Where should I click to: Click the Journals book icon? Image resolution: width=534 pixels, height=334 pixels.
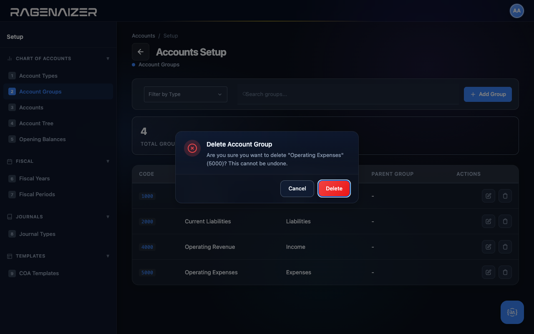pos(10,217)
